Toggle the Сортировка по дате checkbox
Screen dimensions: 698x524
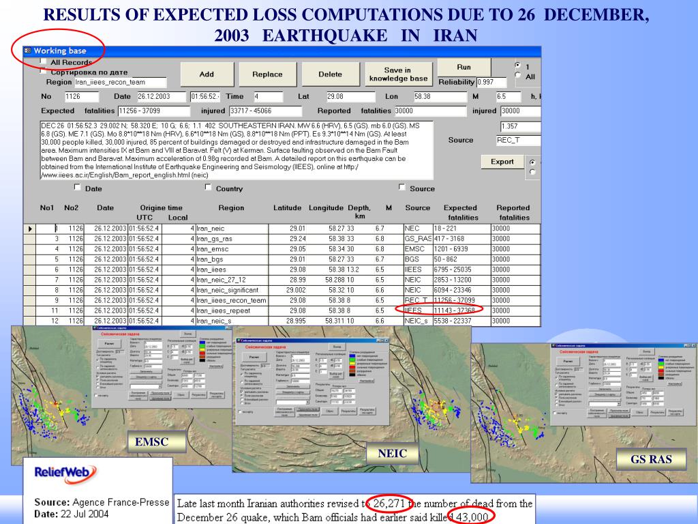pos(44,71)
